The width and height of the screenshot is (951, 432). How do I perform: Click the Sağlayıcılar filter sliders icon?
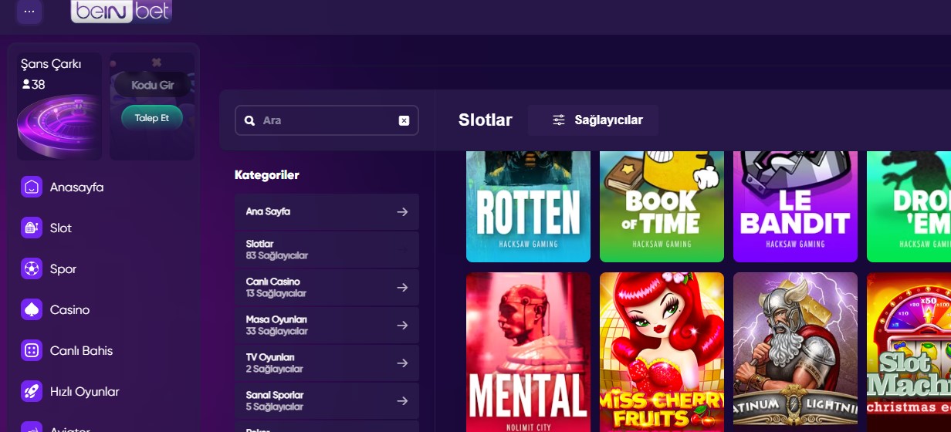click(x=559, y=120)
